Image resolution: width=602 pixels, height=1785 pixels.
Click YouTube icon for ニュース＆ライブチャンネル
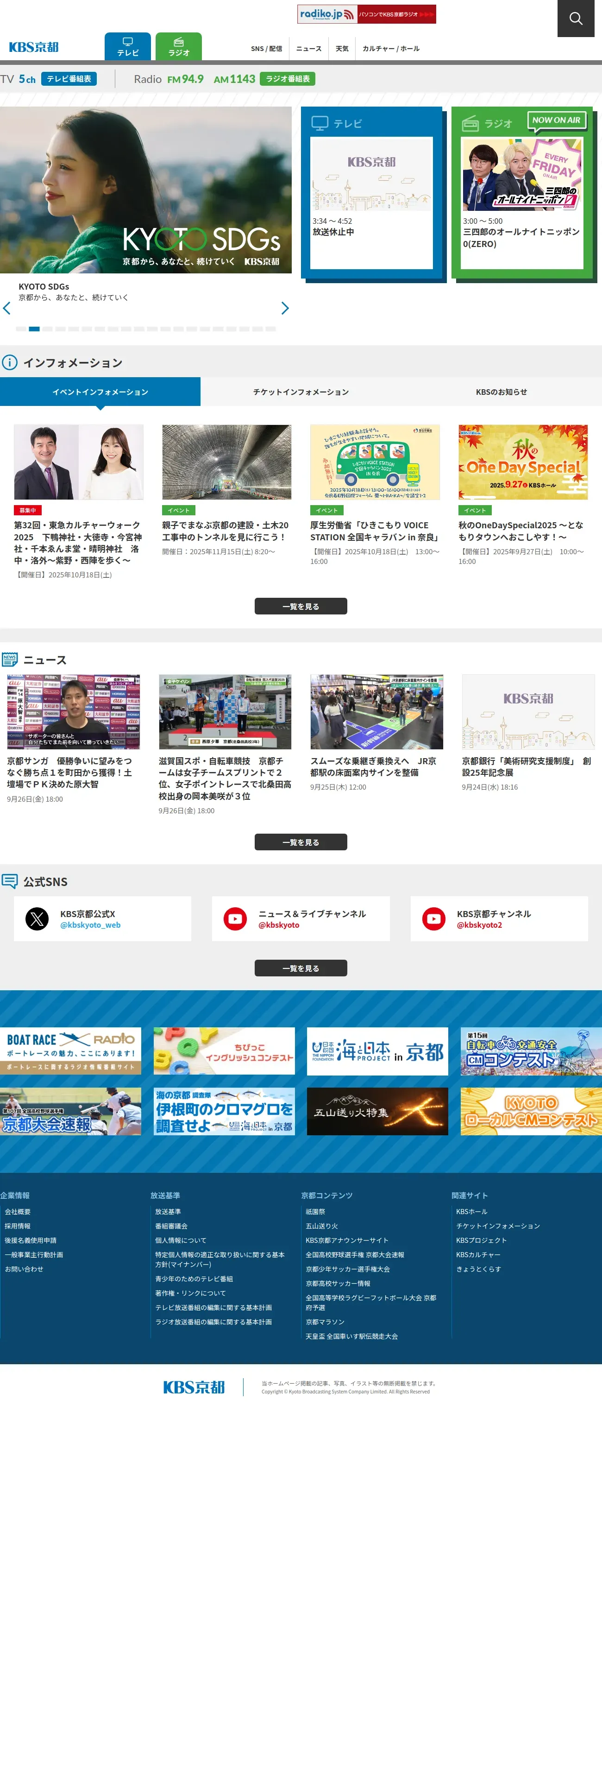236,919
